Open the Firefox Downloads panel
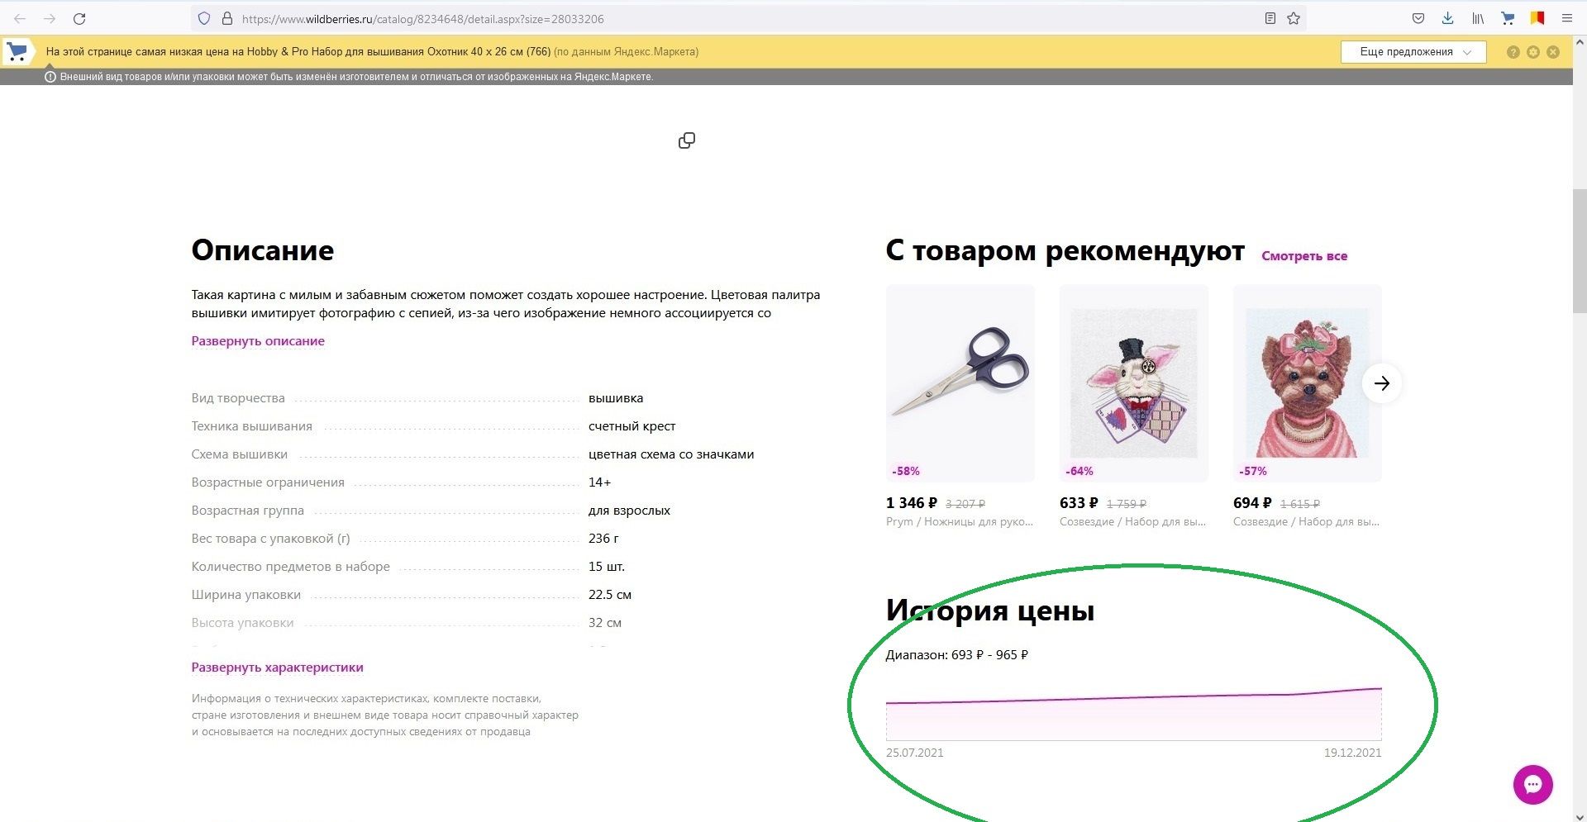The image size is (1587, 822). (x=1447, y=18)
